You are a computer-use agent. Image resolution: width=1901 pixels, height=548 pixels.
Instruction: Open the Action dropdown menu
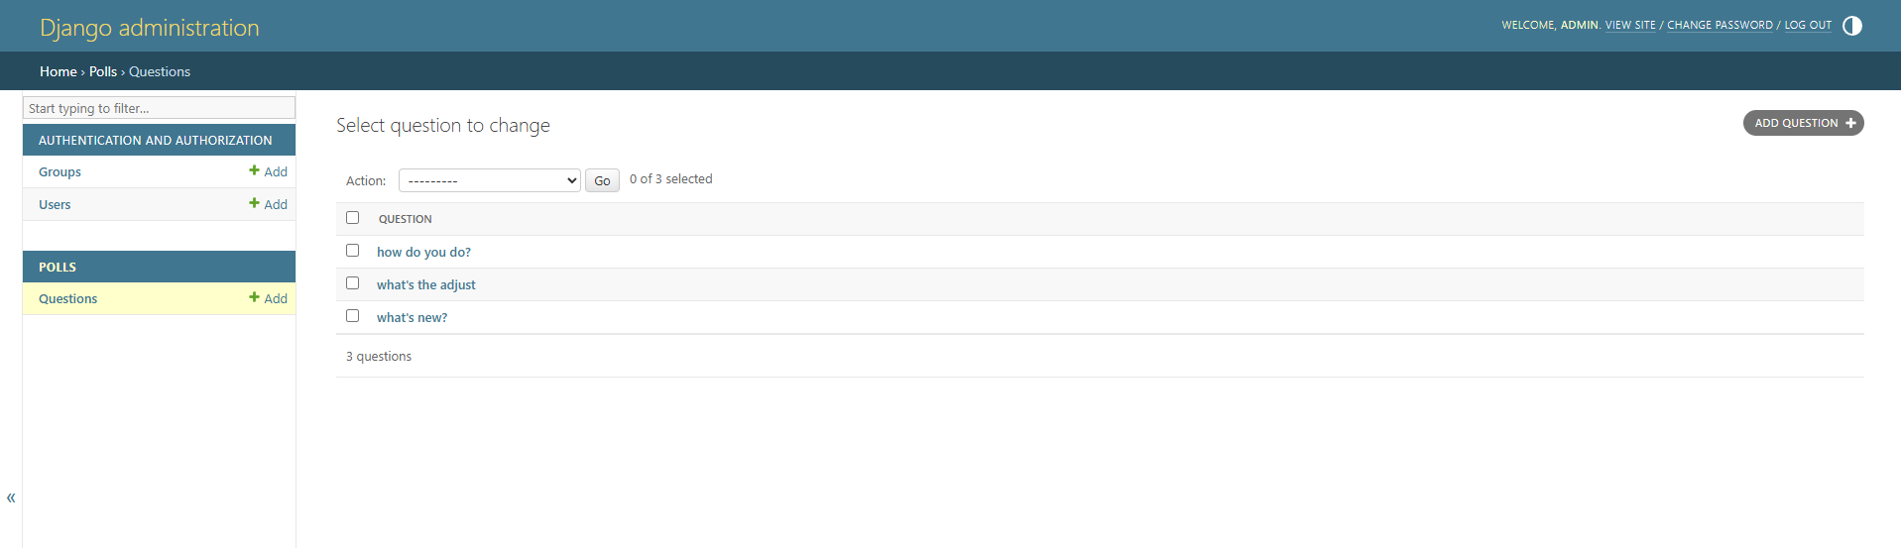(x=489, y=180)
